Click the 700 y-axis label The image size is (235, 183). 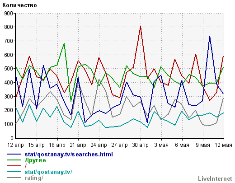9,41
